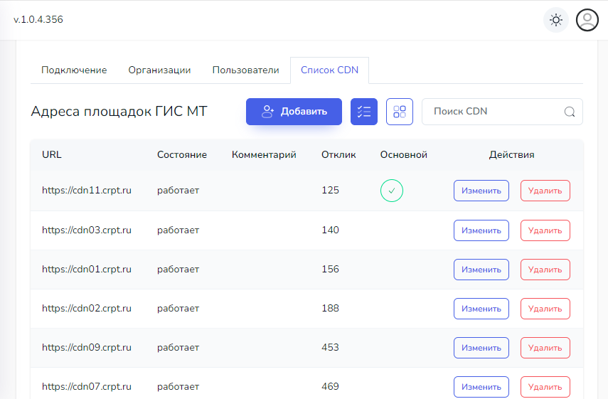The width and height of the screenshot is (608, 399).
Task: Click the response value 125
Action: click(331, 191)
